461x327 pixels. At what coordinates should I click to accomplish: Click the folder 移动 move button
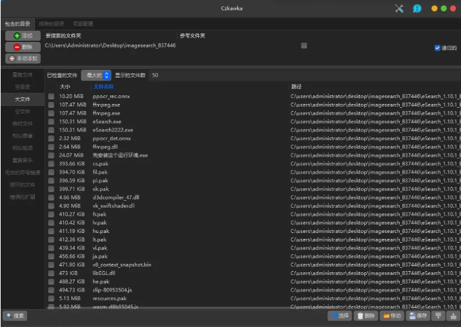tap(392, 316)
